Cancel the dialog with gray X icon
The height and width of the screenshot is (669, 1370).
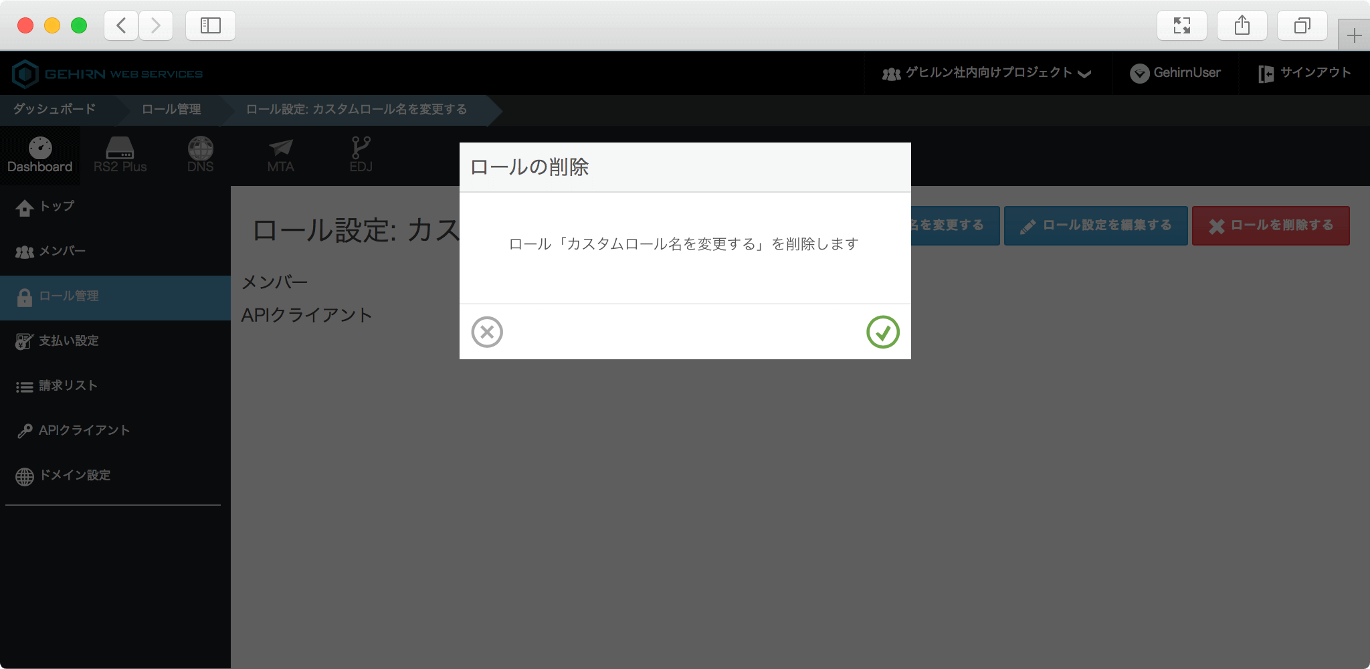487,332
